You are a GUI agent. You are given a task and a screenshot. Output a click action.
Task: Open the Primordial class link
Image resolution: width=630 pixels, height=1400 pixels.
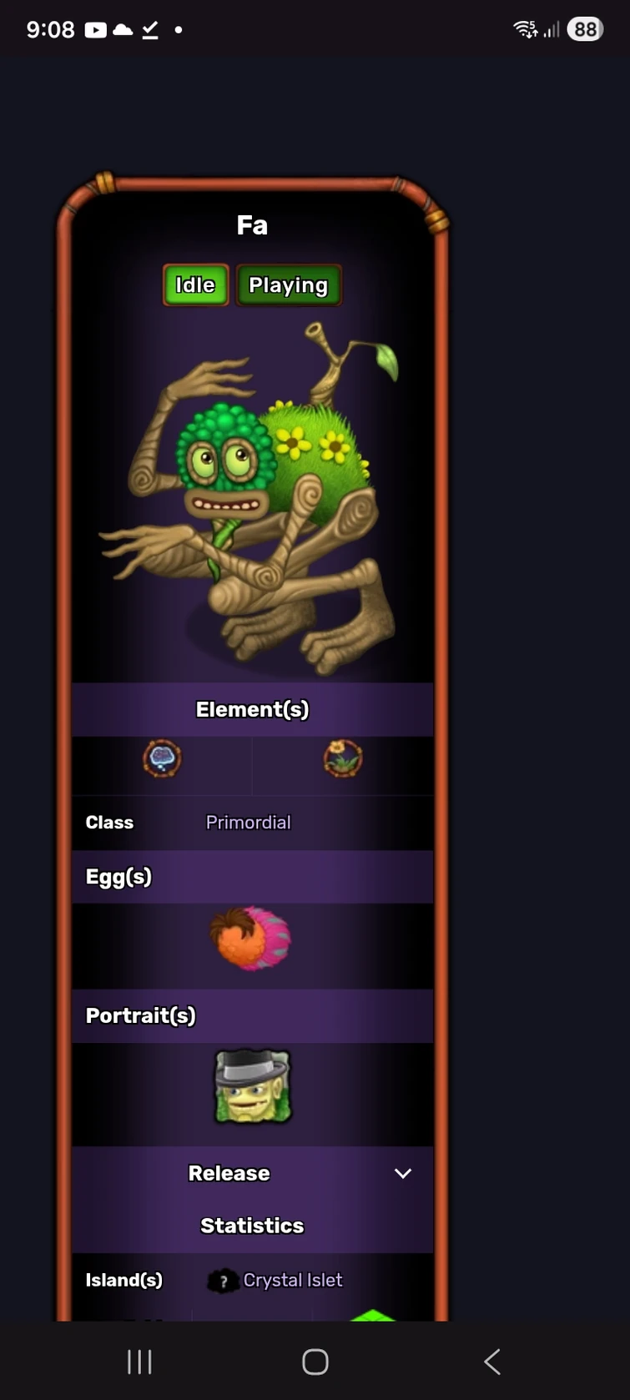(248, 823)
